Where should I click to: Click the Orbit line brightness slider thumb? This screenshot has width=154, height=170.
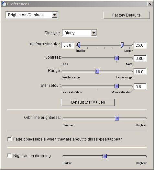[117, 118]
